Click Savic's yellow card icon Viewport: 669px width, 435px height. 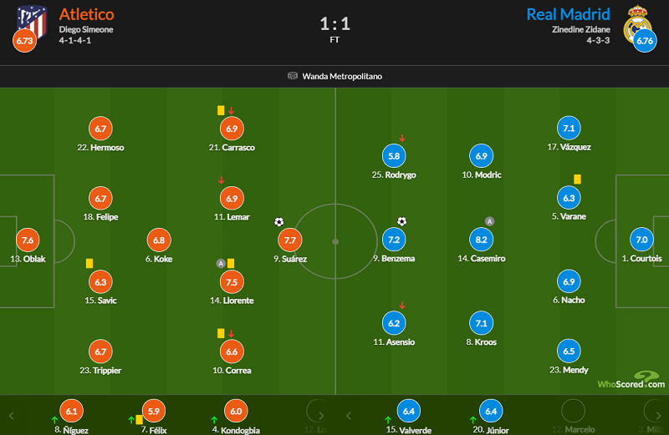[x=89, y=263]
